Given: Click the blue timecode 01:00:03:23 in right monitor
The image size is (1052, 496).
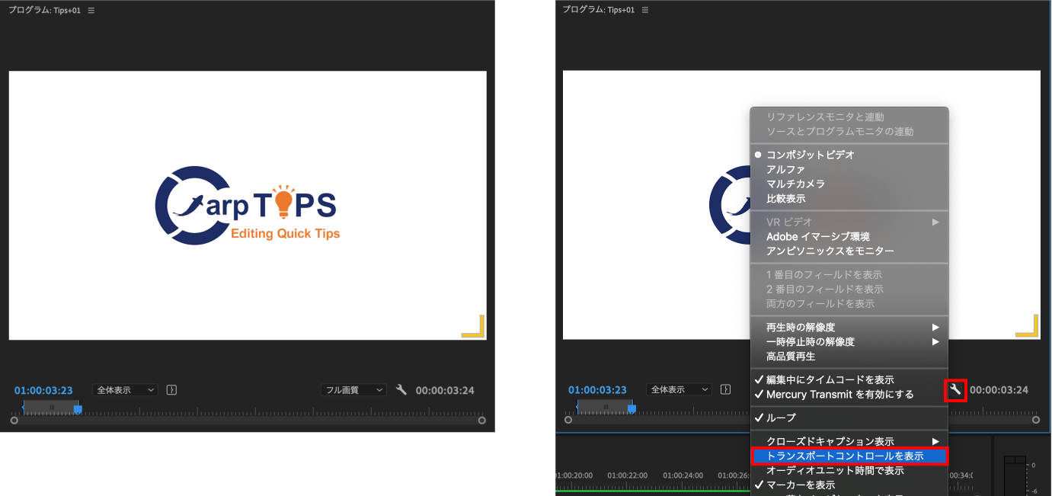Looking at the screenshot, I should (x=597, y=390).
